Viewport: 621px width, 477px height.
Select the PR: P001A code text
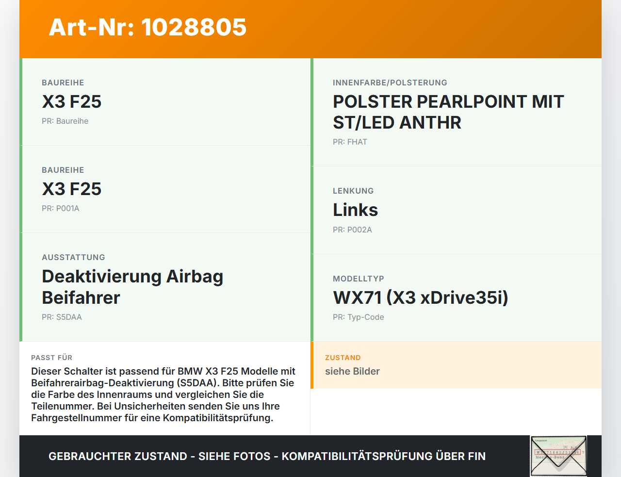coord(61,209)
